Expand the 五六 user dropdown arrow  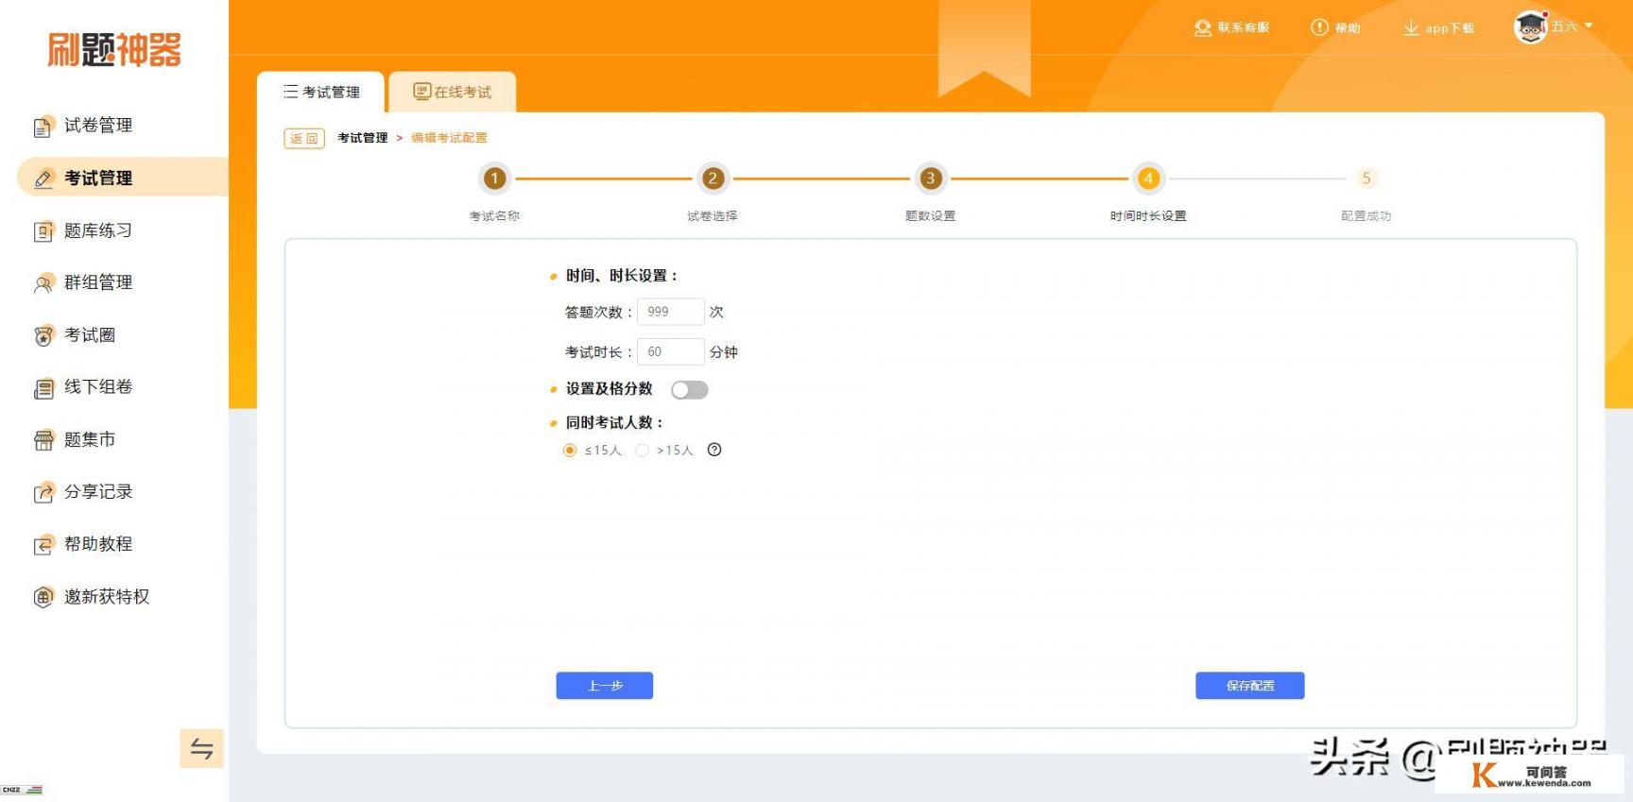pos(1589,26)
